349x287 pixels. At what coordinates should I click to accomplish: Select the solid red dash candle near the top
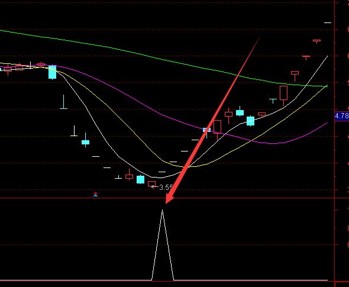(306, 57)
